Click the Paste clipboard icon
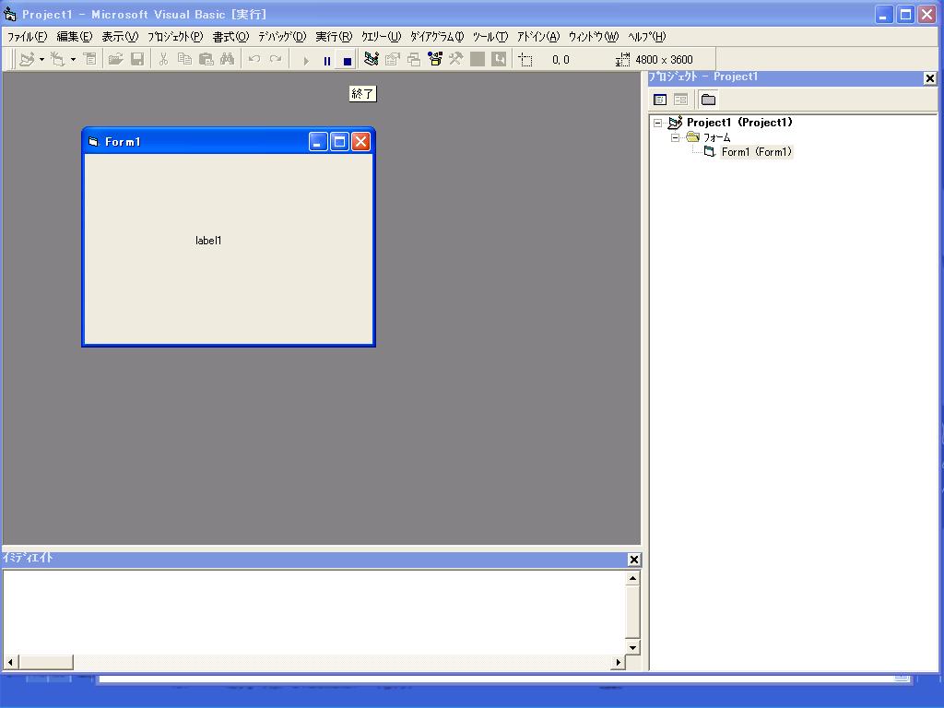The image size is (944, 708). [206, 59]
